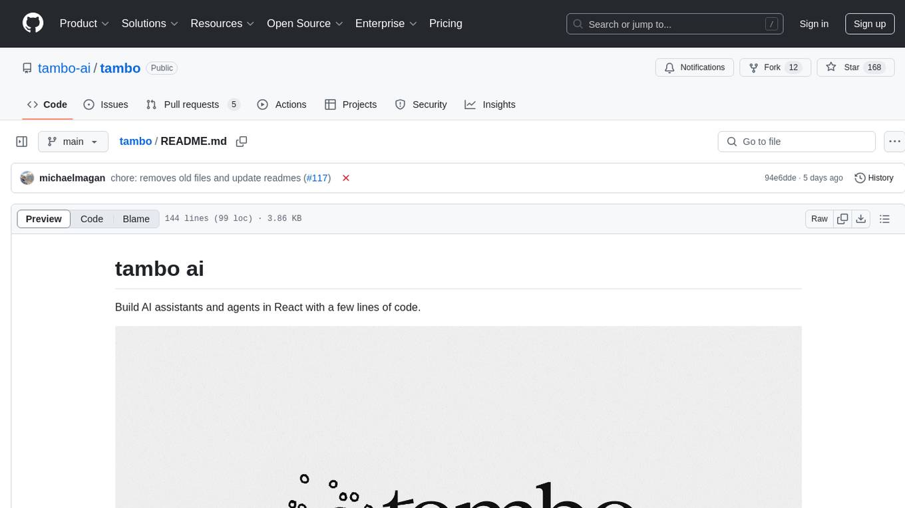Select the Blame view

[136, 219]
